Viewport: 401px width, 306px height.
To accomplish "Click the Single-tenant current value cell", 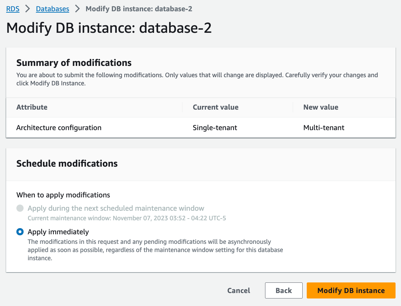I will (215, 128).
